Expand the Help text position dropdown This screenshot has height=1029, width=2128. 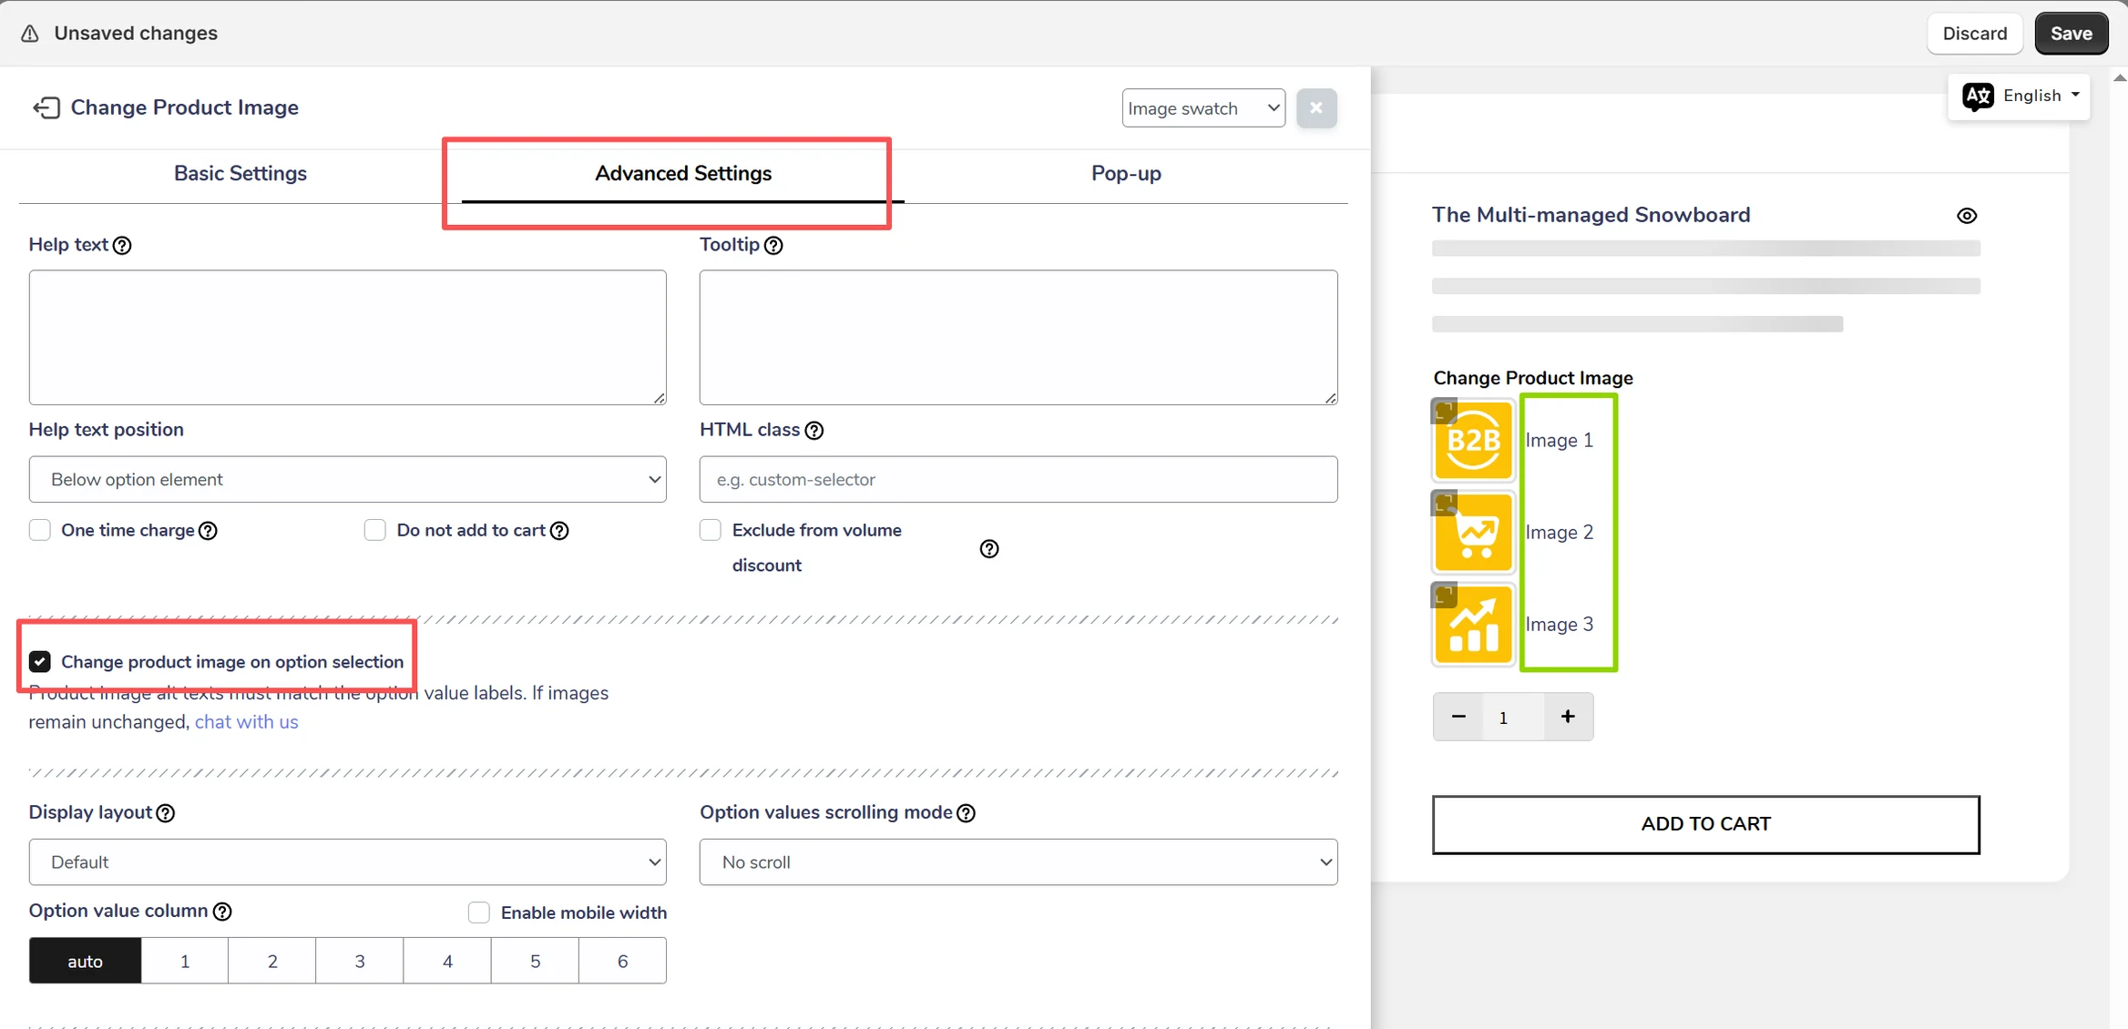point(347,480)
